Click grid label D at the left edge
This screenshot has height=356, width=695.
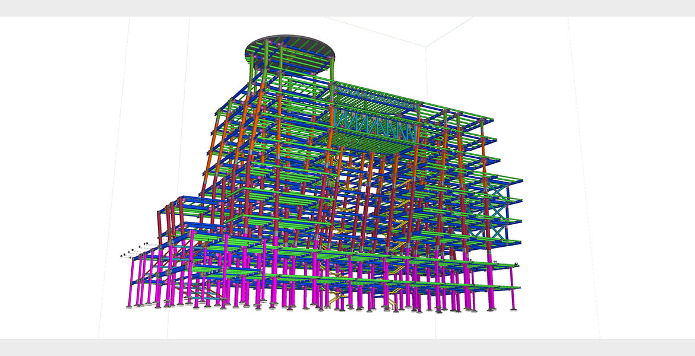click(132, 250)
